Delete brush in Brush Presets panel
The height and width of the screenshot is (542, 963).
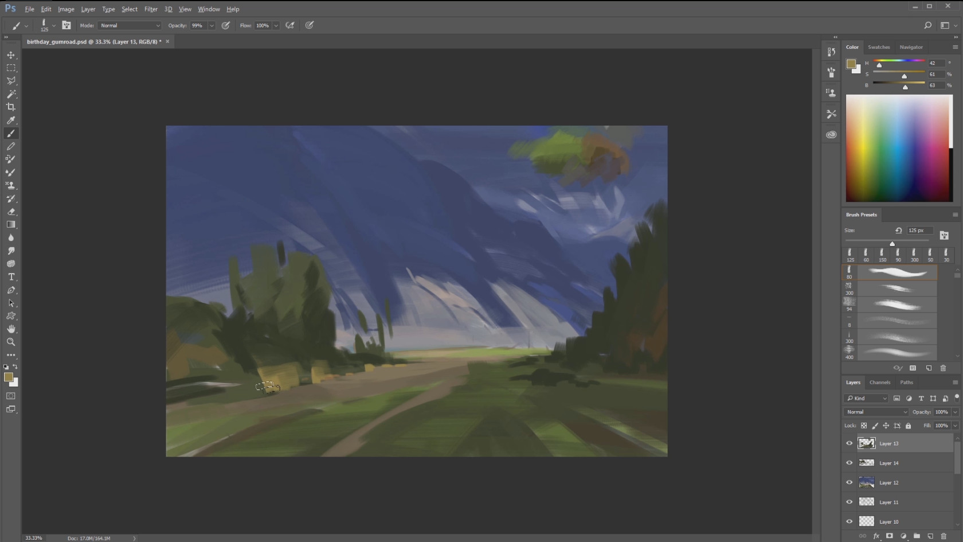944,368
